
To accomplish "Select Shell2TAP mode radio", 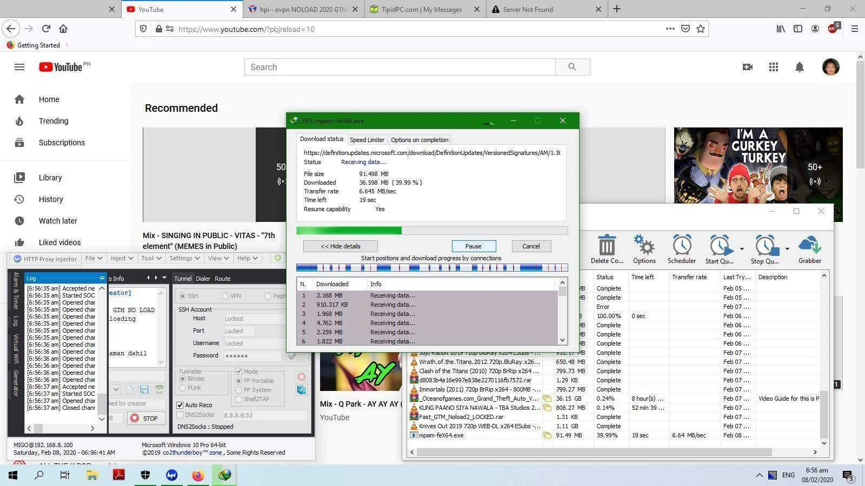I will coord(238,399).
